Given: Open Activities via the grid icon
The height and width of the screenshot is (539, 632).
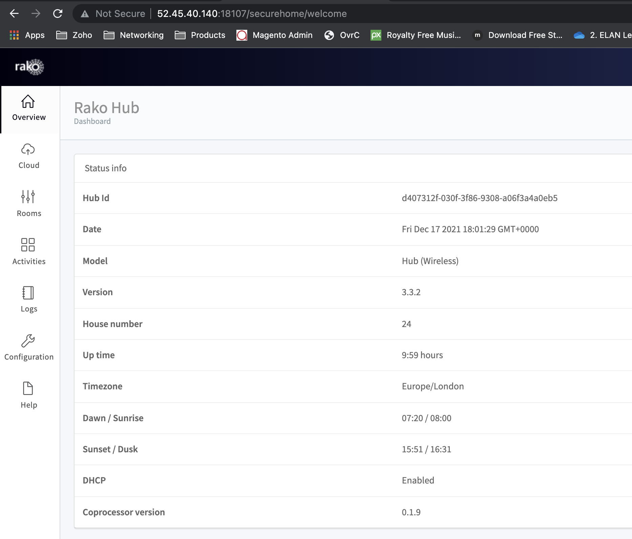Looking at the screenshot, I should coord(28,245).
